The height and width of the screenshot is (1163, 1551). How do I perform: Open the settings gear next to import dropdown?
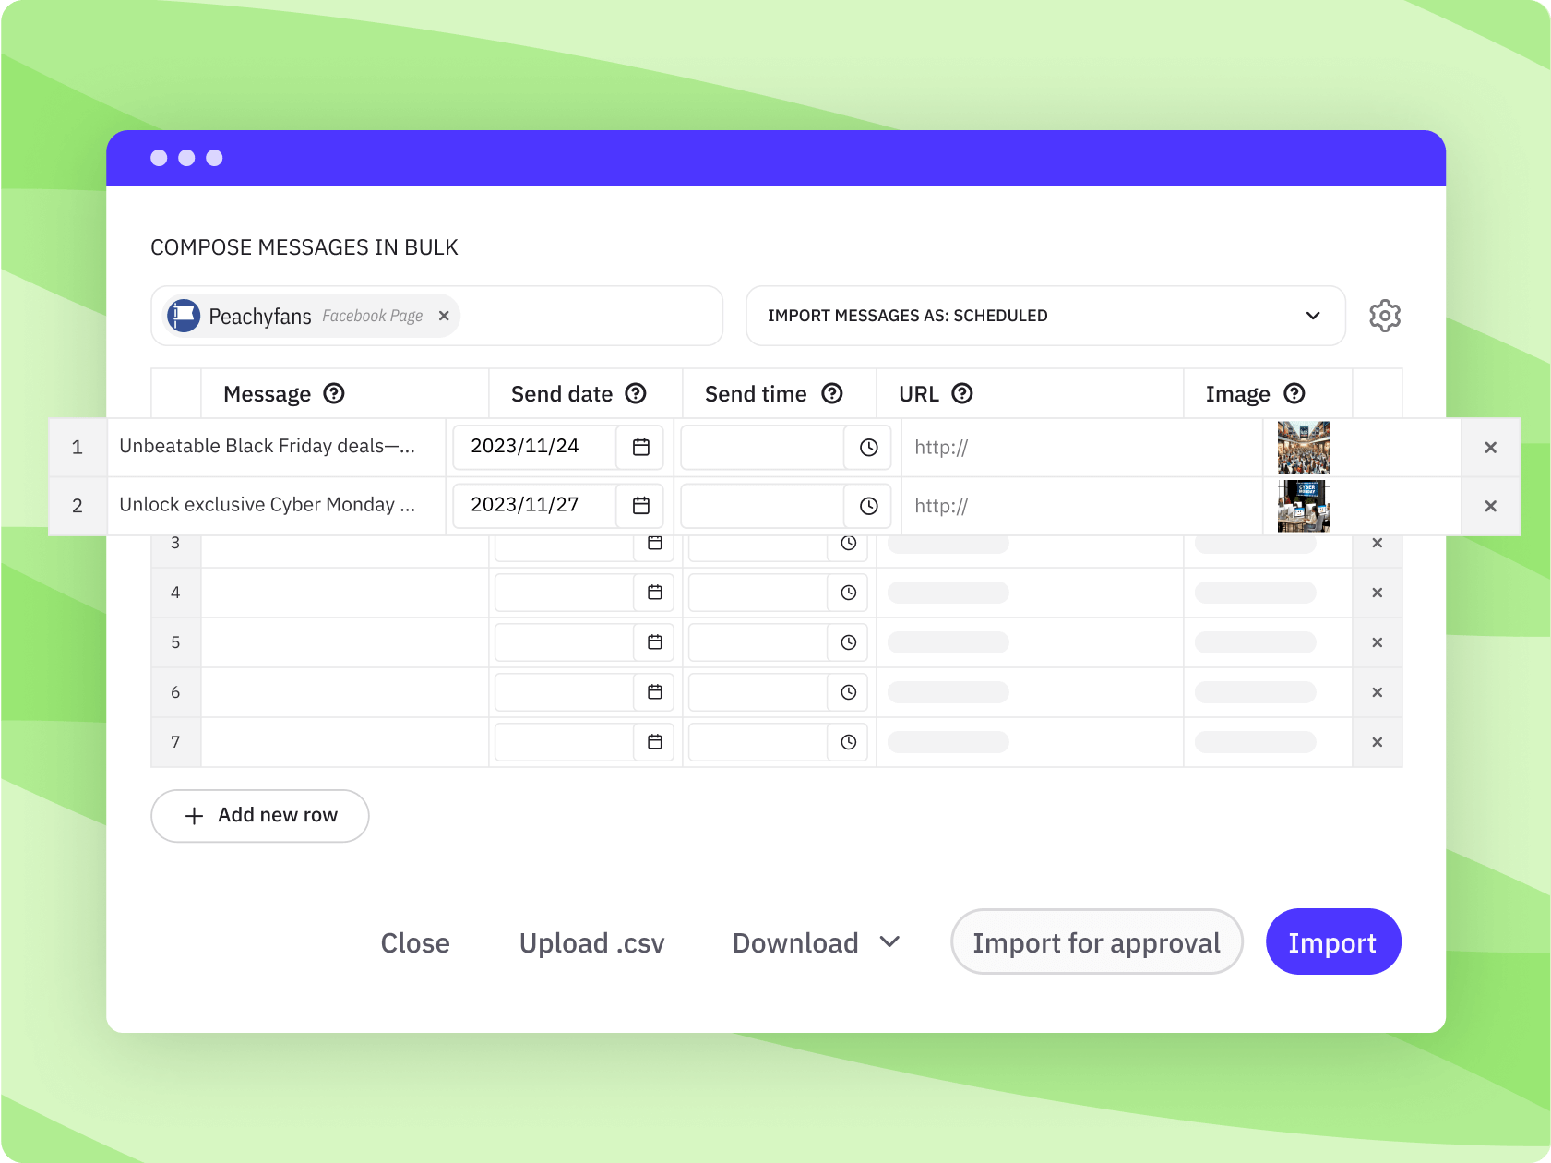coord(1385,316)
